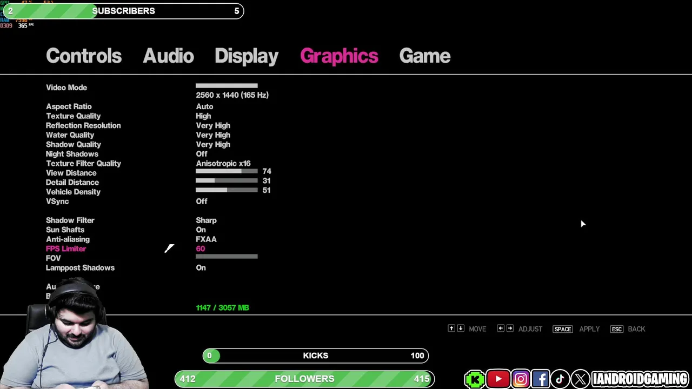
Task: Toggle Lamppost Shadows On value
Action: click(x=201, y=267)
